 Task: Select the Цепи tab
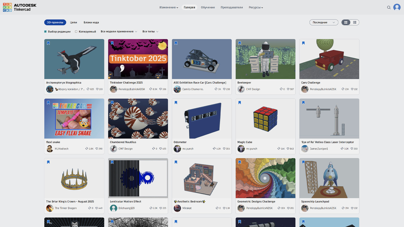click(73, 23)
